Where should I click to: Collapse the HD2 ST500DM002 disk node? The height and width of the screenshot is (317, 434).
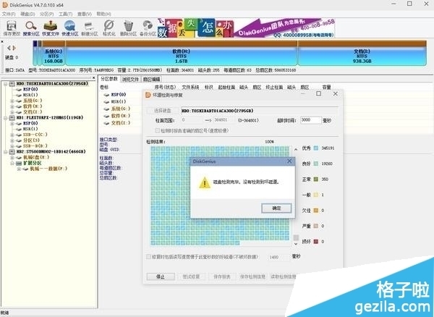[6, 152]
